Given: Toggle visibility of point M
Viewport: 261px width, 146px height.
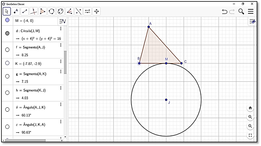Looking at the screenshot, I should click(x=7, y=20).
